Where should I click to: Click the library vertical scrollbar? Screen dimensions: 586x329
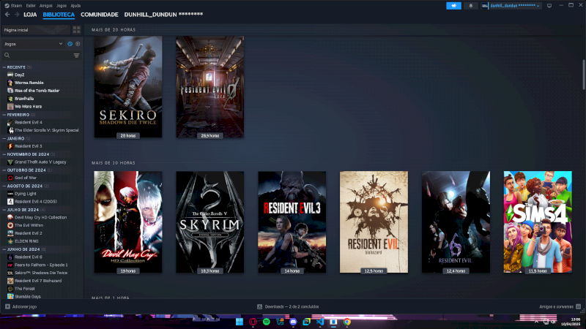(x=583, y=73)
